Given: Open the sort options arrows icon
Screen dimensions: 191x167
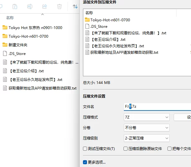Looking at the screenshot, I should (75, 6).
